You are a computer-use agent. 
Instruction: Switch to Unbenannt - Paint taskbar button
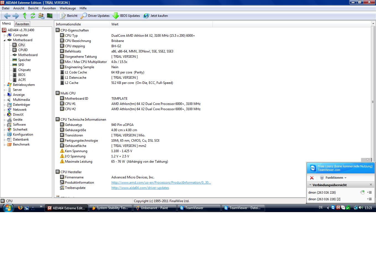click(x=155, y=208)
